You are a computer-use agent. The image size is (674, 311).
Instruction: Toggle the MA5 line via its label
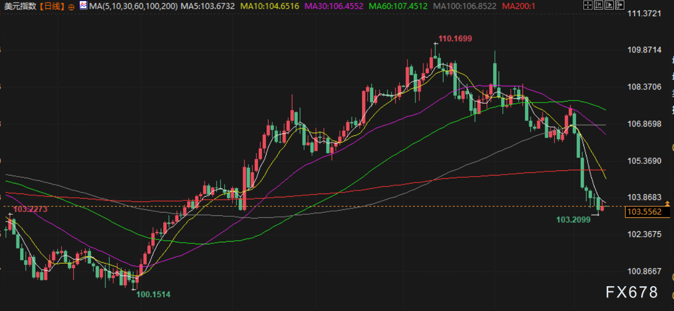point(207,6)
